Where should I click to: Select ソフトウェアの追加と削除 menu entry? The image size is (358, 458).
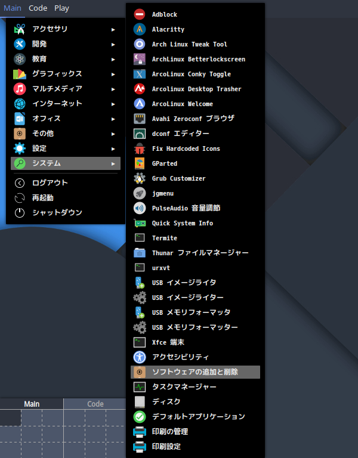[195, 372]
